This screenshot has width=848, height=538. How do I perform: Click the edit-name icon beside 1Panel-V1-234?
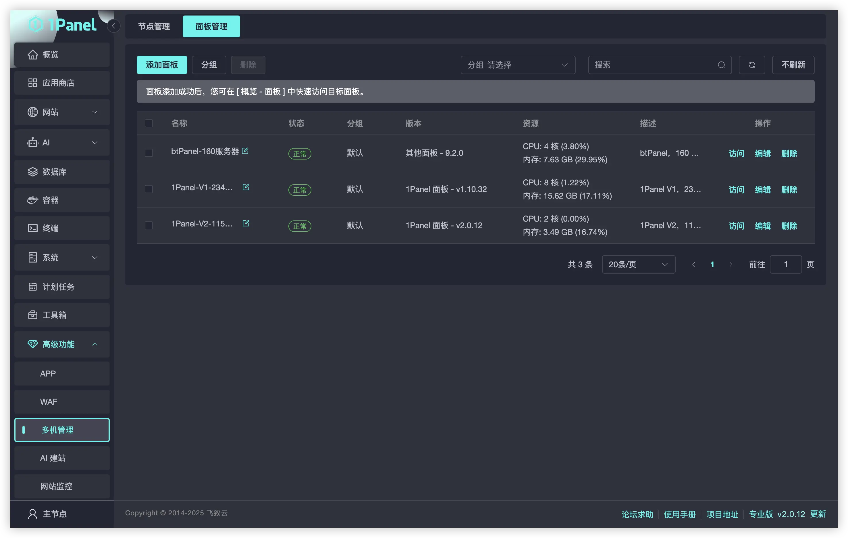(246, 187)
